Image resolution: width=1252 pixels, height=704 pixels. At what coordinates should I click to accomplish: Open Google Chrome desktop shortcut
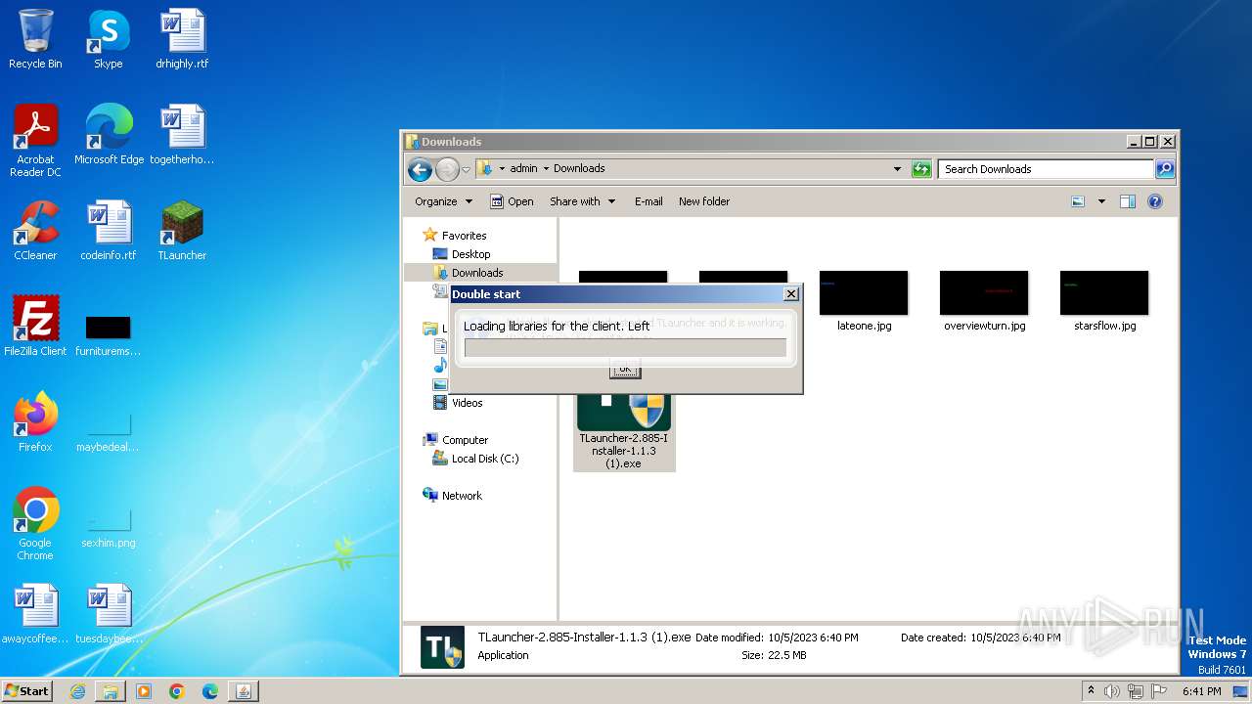(x=35, y=524)
